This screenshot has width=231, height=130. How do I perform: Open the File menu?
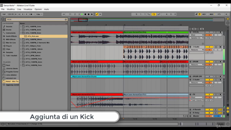click(x=3, y=9)
